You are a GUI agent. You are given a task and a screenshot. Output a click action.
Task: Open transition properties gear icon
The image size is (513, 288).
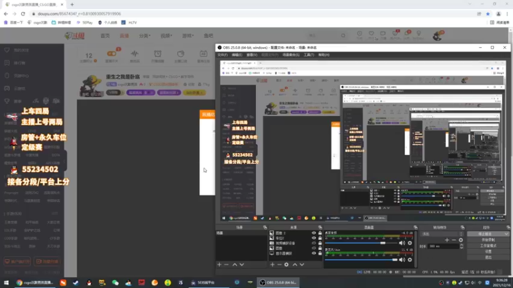point(460,240)
